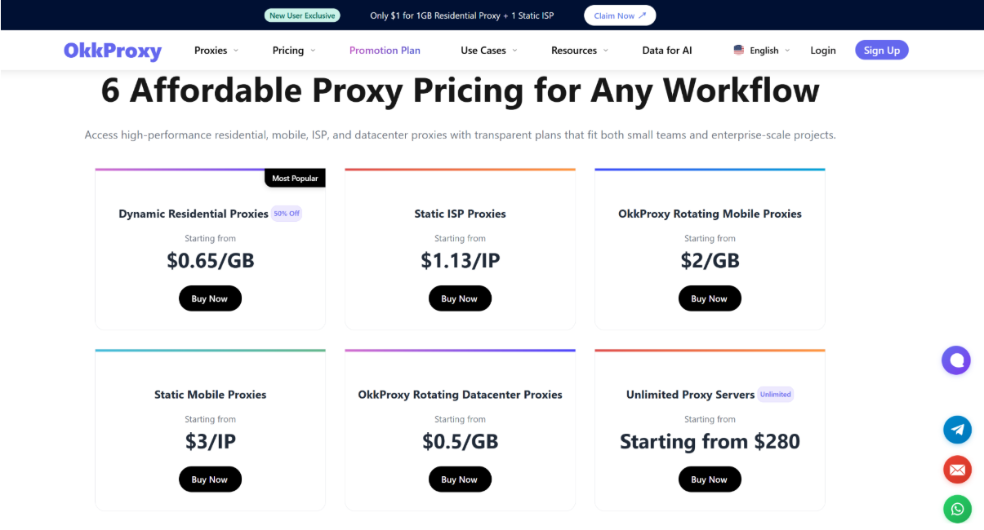This screenshot has height=530, width=984.
Task: Click the OkkProxy logo in header
Action: 113,51
